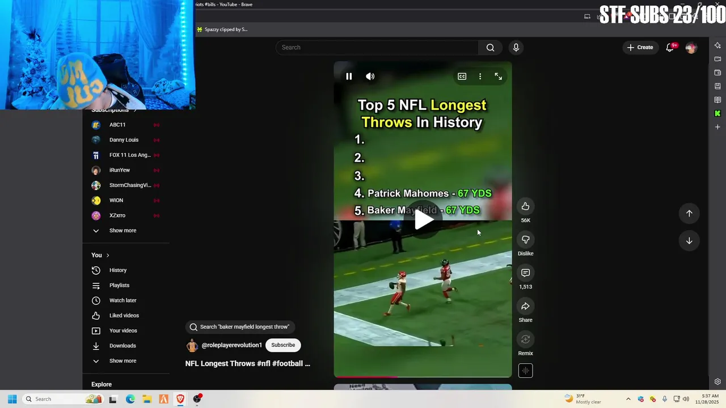Open Brave reading list sidebar icon

[717, 100]
